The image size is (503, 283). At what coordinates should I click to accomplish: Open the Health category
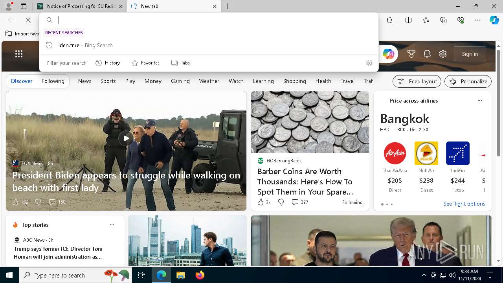coord(323,81)
